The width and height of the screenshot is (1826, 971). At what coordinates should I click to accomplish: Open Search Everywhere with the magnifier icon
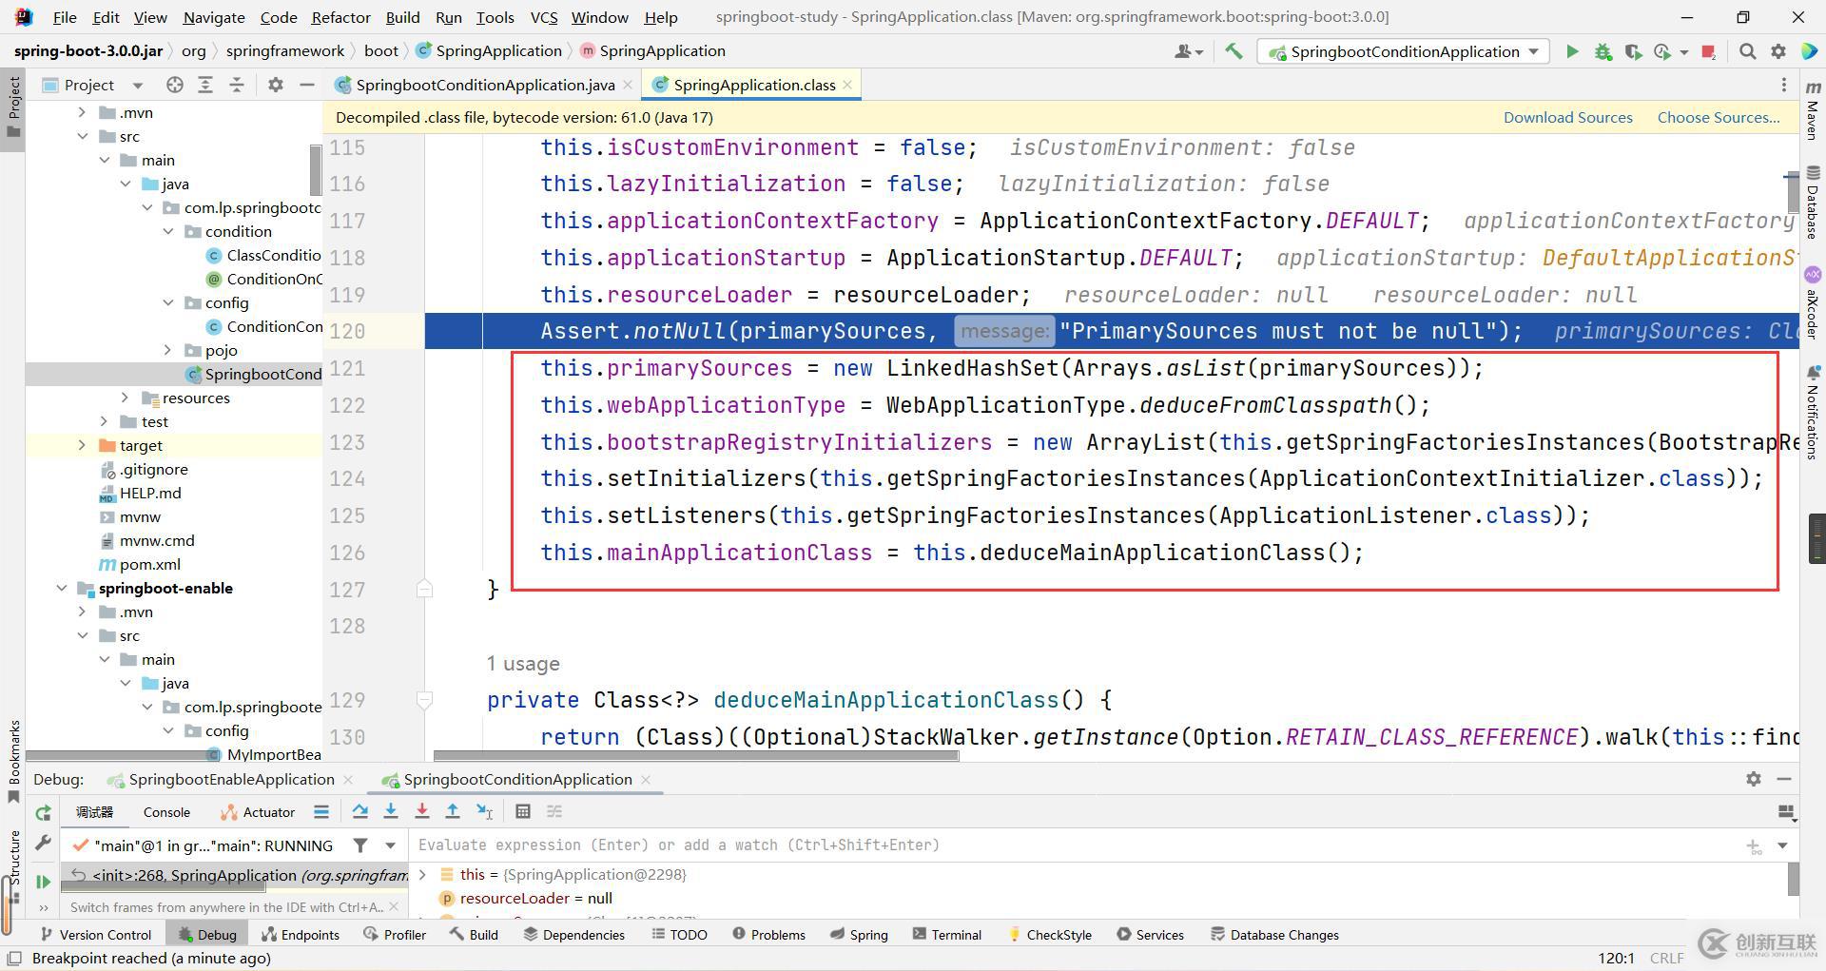(1747, 52)
